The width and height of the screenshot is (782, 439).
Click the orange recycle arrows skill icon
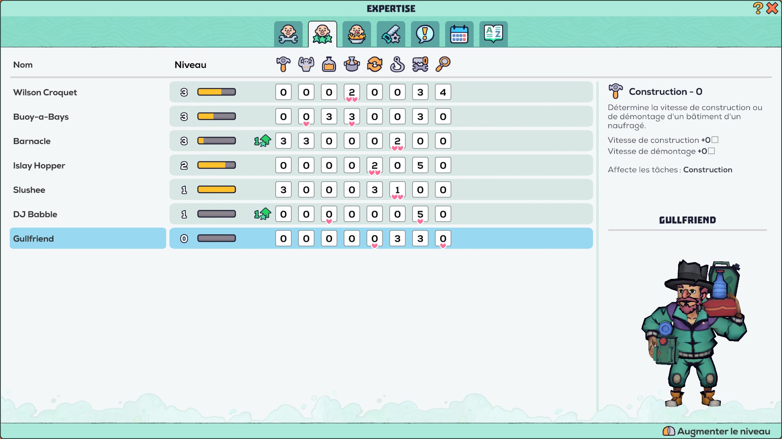374,64
